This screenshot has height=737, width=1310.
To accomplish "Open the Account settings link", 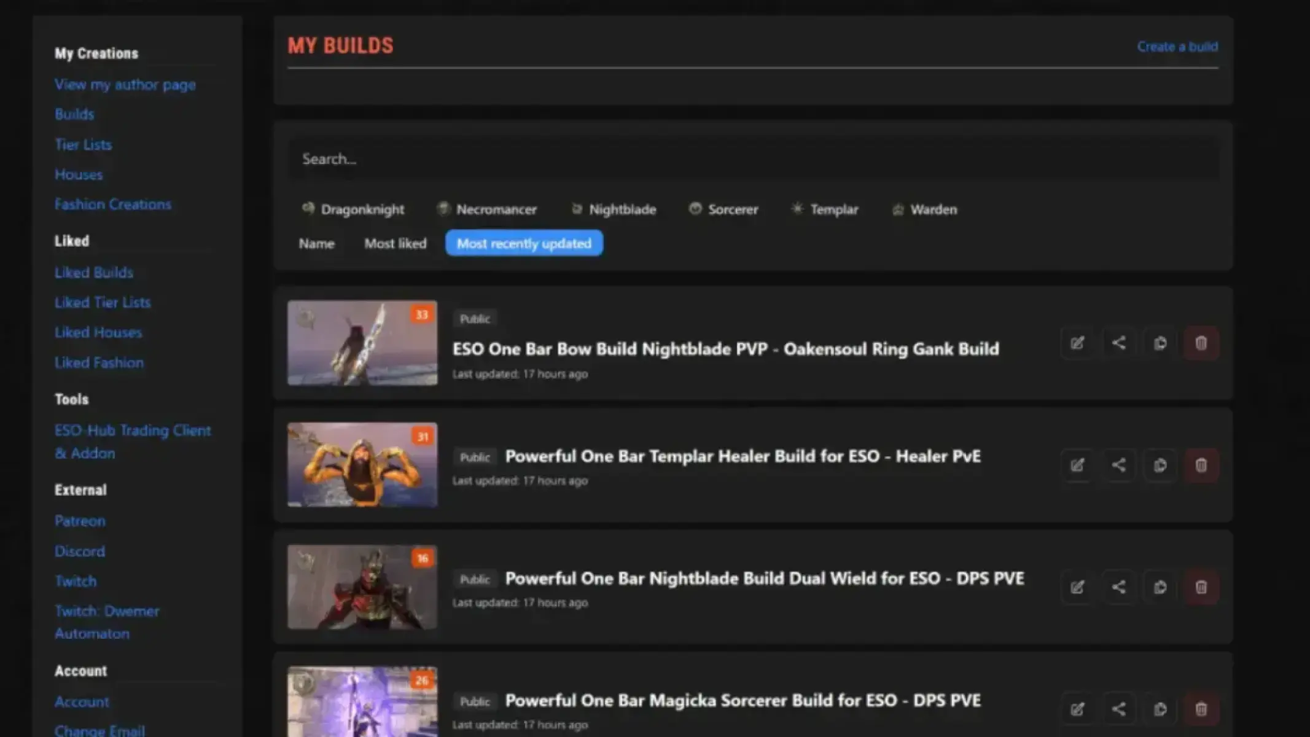I will pyautogui.click(x=82, y=702).
